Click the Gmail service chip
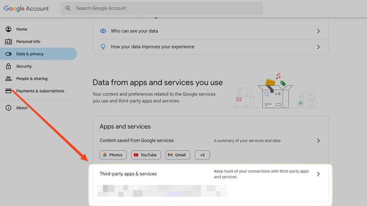The width and height of the screenshot is (367, 206). [x=177, y=155]
